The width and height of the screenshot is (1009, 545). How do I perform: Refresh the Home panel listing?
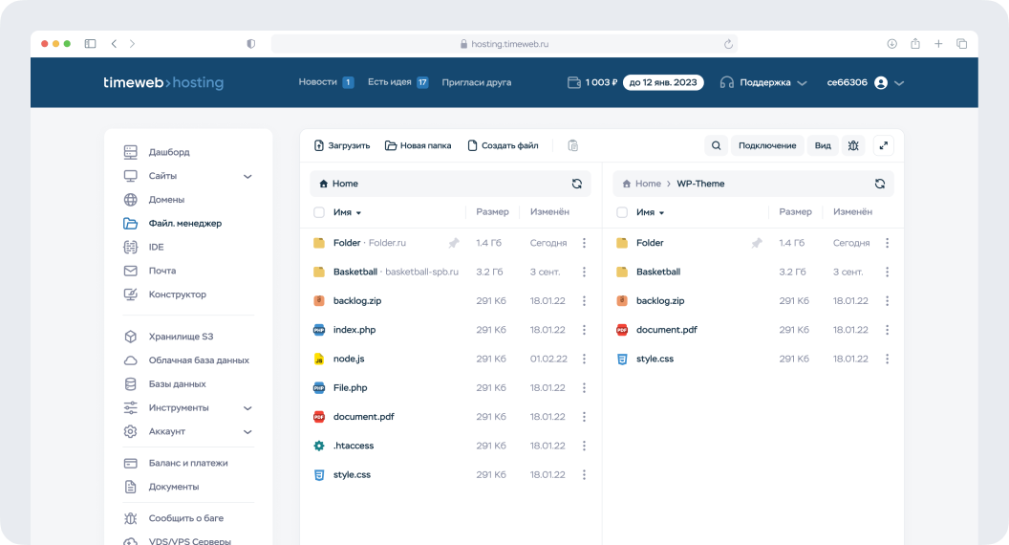click(576, 184)
